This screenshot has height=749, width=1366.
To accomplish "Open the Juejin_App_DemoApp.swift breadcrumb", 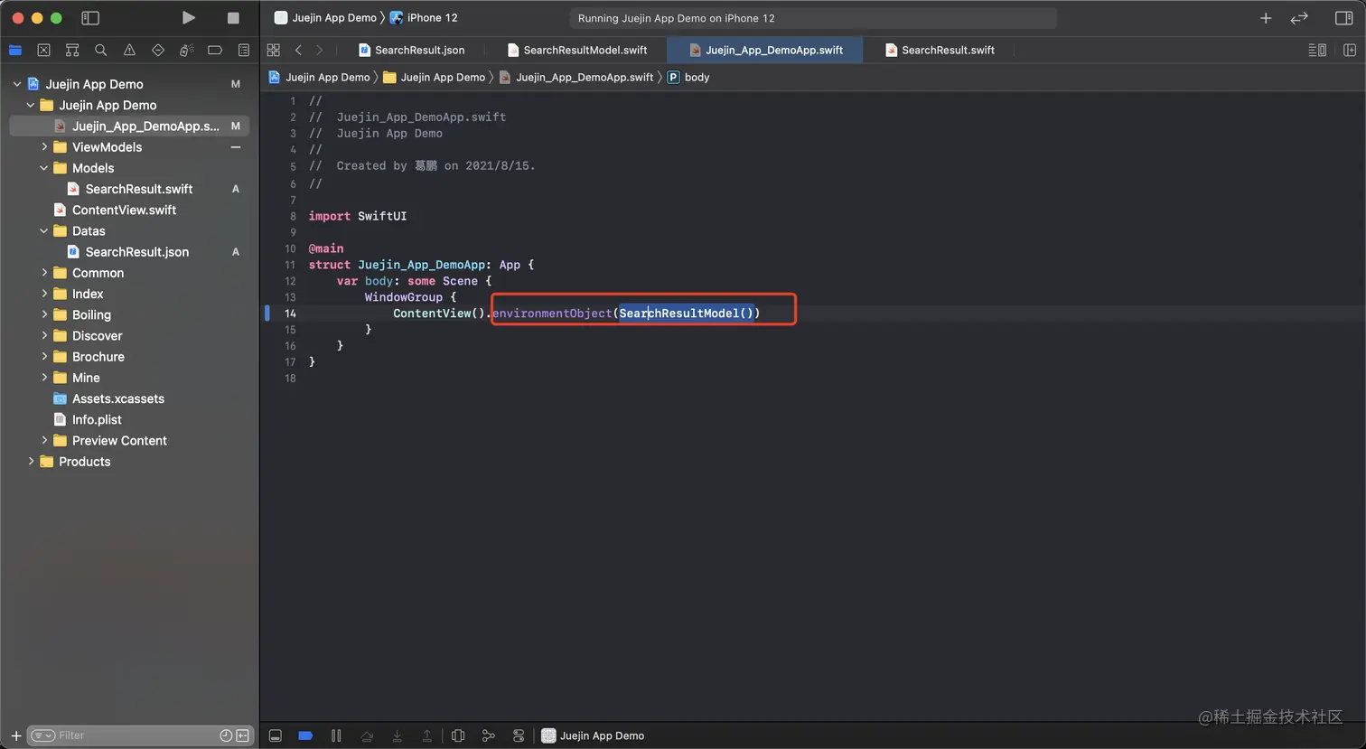I will pyautogui.click(x=576, y=78).
